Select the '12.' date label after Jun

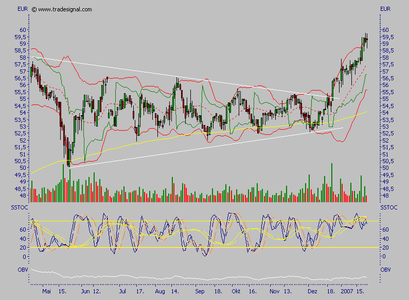click(97, 291)
